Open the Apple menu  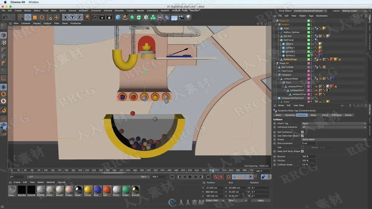point(5,2)
